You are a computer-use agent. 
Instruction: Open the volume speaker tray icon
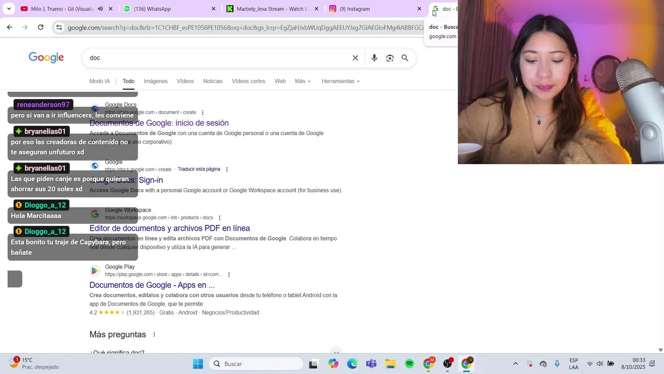pos(600,364)
